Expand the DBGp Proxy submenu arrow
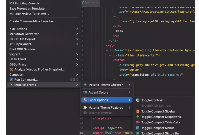The image size is (199, 135). pyautogui.click(x=77, y=65)
